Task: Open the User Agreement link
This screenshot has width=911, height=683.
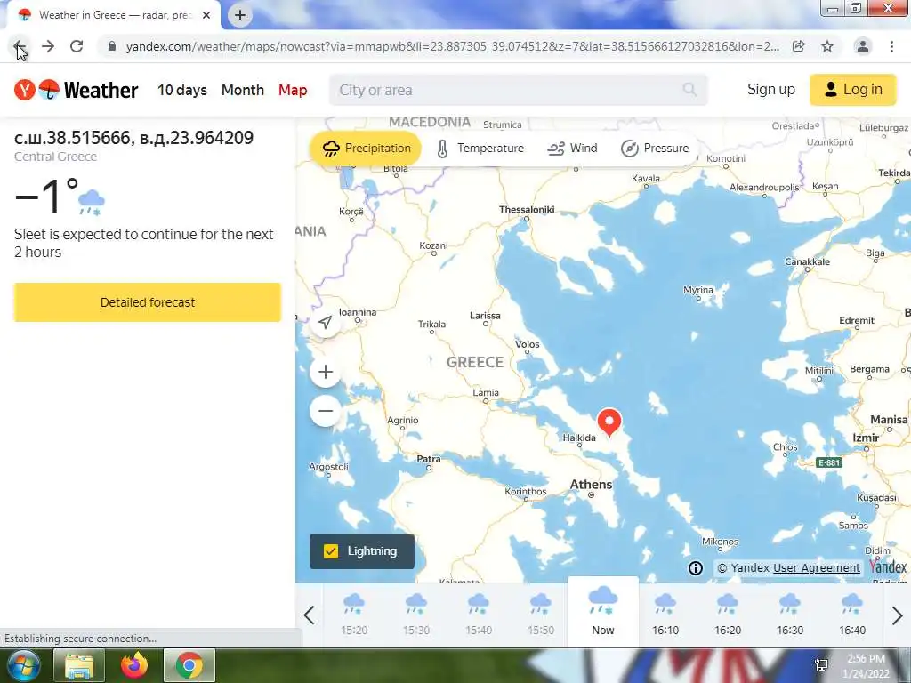Action: coord(817,568)
